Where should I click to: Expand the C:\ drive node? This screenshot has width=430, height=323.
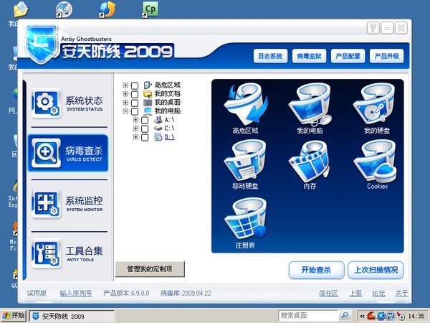[x=135, y=128]
